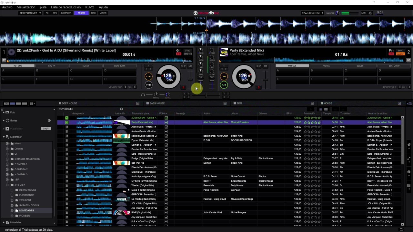Play/pause deck 1
Screen dimensions: 413x232
(x=148, y=85)
